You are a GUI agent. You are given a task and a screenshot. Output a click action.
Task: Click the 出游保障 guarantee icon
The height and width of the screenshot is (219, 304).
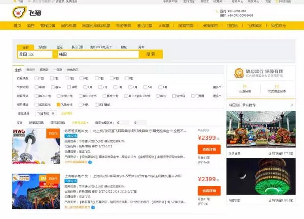[x=245, y=87]
